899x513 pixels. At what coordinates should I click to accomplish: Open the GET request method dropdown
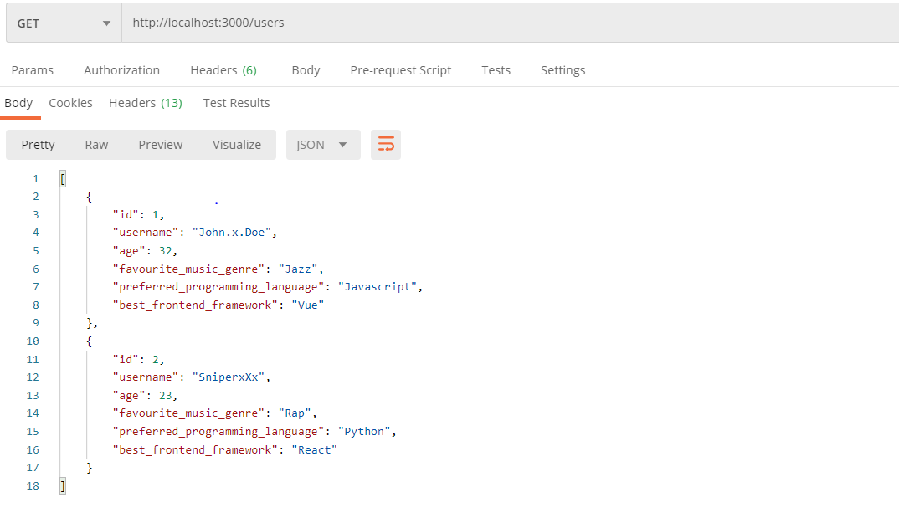coord(63,23)
